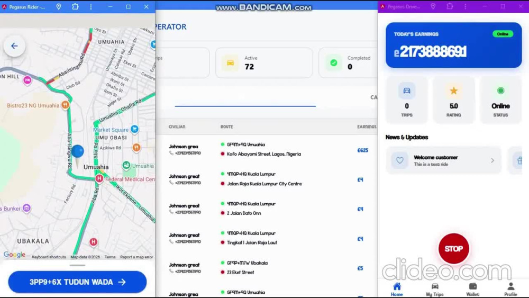Select the Federal Medical Centre hospital marker

[x=99, y=178]
